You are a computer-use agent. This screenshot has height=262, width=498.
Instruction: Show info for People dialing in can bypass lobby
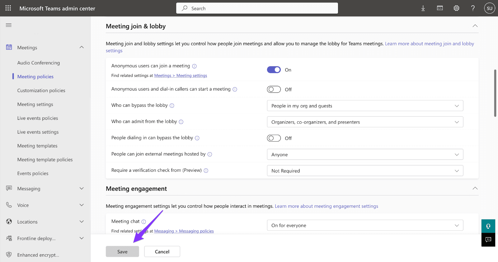(x=197, y=138)
